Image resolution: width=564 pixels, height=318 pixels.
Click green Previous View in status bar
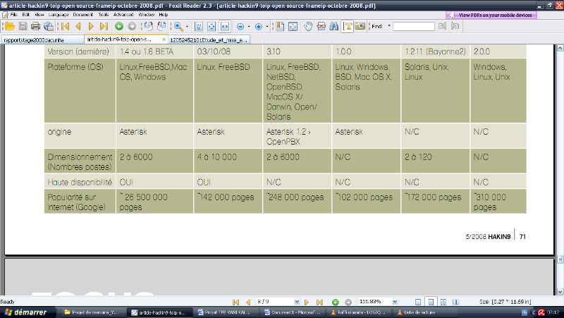[336, 302]
